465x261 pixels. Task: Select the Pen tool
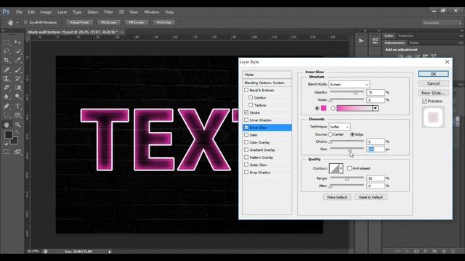tap(7, 106)
